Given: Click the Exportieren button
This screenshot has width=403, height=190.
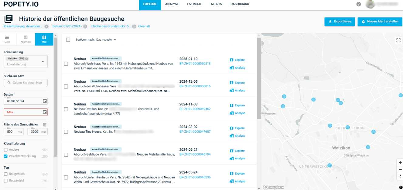Looking at the screenshot, I should click(340, 22).
